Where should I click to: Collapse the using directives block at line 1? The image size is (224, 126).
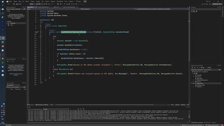click(x=41, y=11)
